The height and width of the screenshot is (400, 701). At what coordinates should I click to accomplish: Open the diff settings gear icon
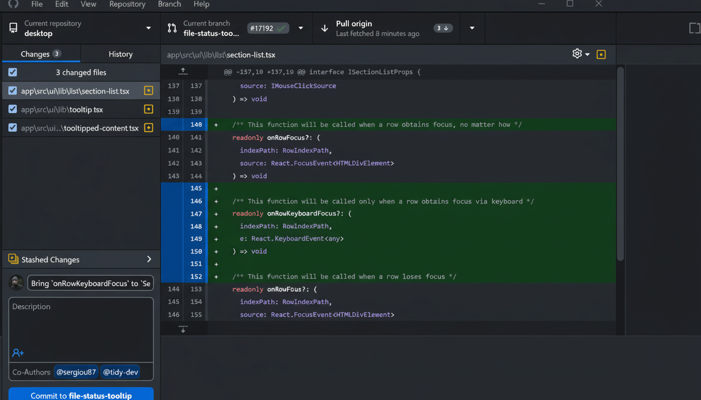click(x=577, y=54)
